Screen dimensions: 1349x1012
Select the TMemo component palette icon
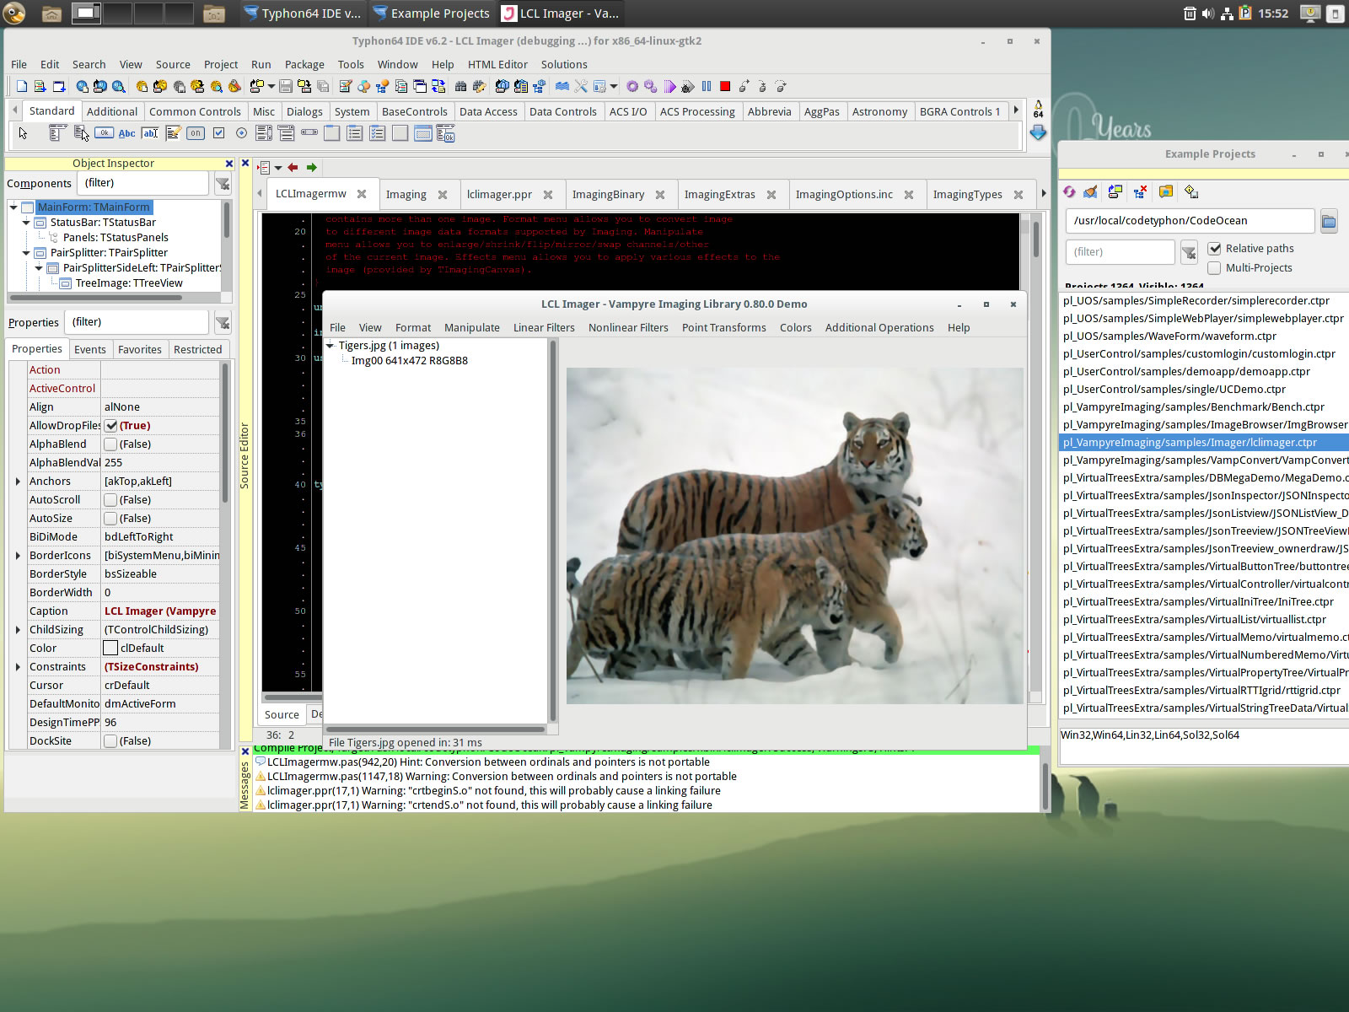click(173, 132)
